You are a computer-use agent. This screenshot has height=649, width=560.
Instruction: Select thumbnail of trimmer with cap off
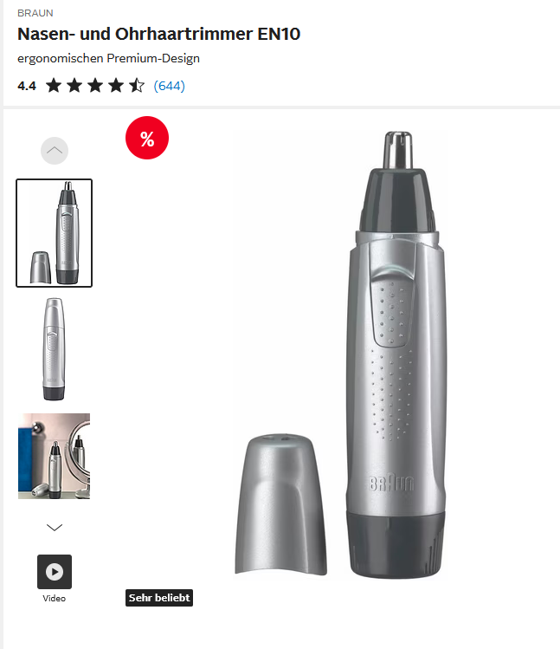[x=55, y=233]
